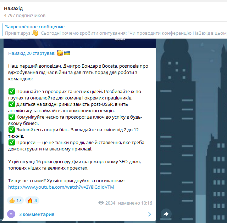Viewport: 227px width, 223px height.
Task: Click the line У цій пігулці 16 років
Action: pyautogui.click(x=74, y=162)
